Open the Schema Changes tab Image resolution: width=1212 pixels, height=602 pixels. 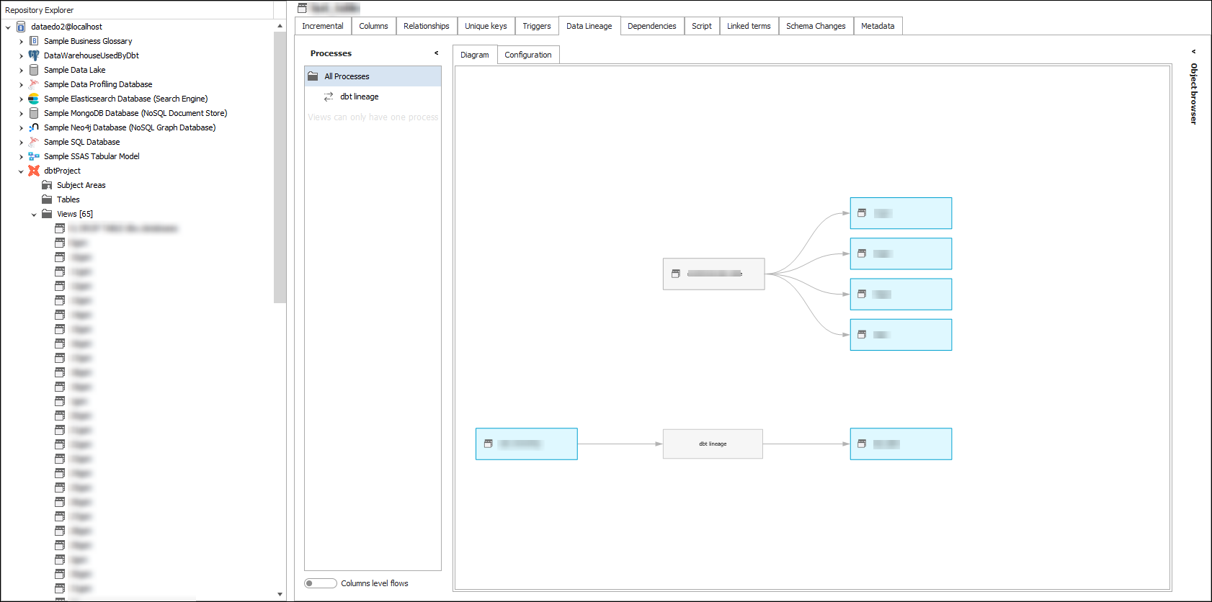click(815, 26)
